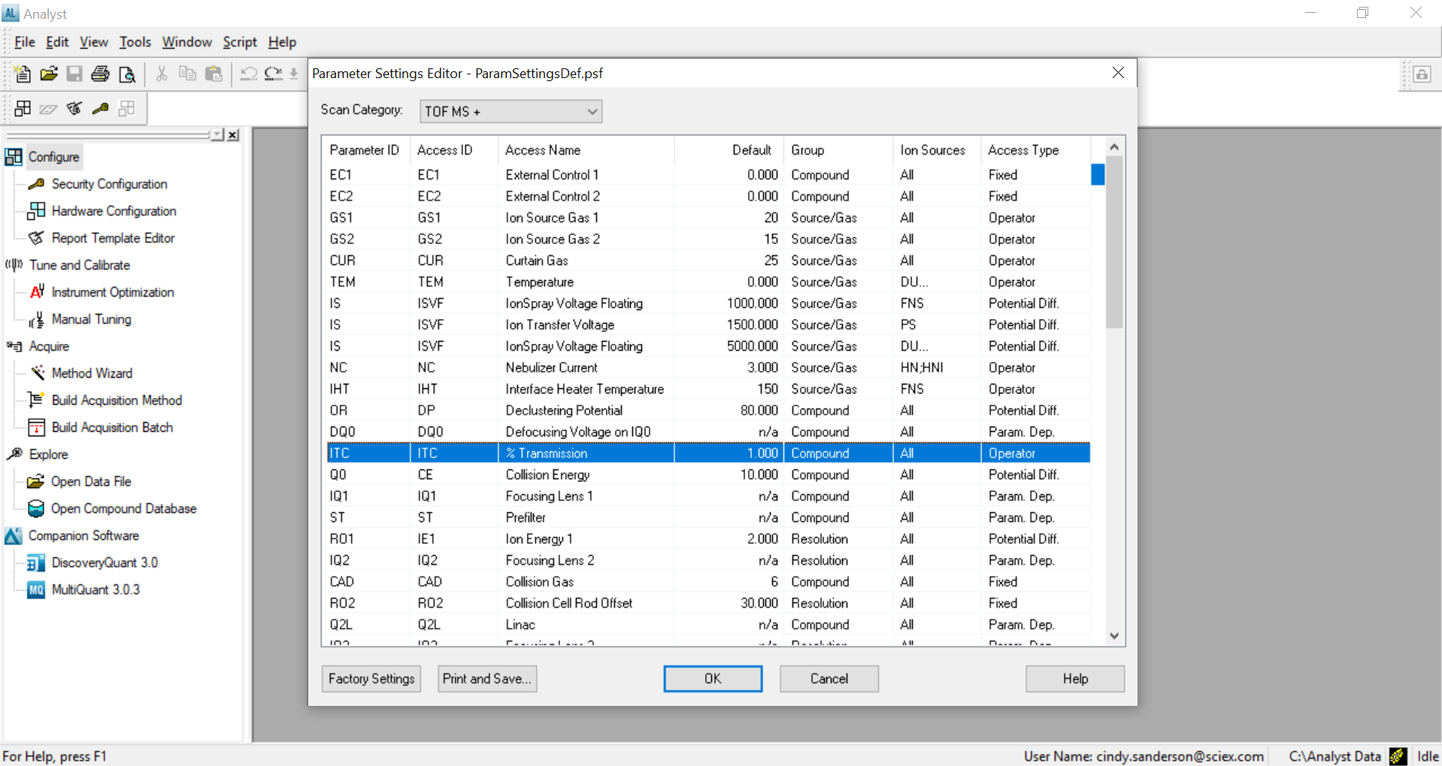The height and width of the screenshot is (766, 1442).
Task: Click the Factory Settings button
Action: point(371,678)
